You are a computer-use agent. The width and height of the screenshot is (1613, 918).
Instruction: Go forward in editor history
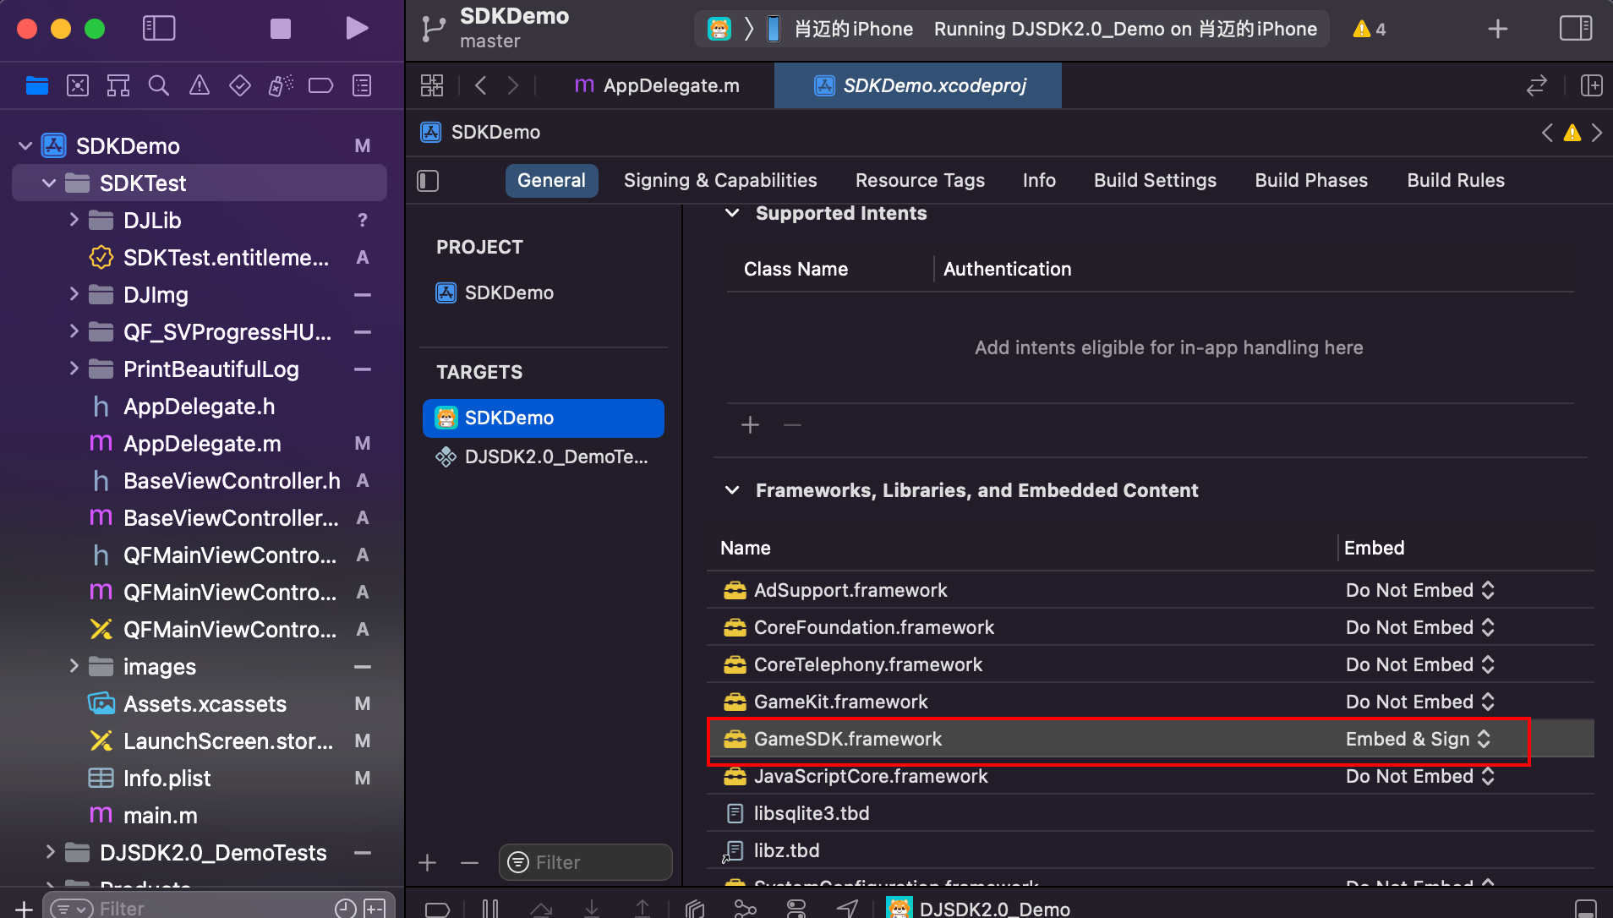513,85
